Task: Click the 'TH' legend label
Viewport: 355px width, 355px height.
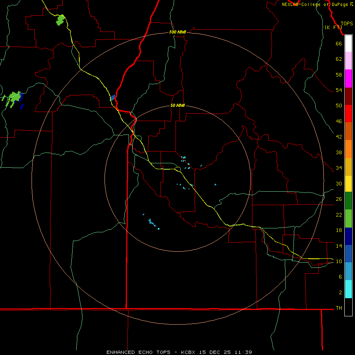Action: 339,308
